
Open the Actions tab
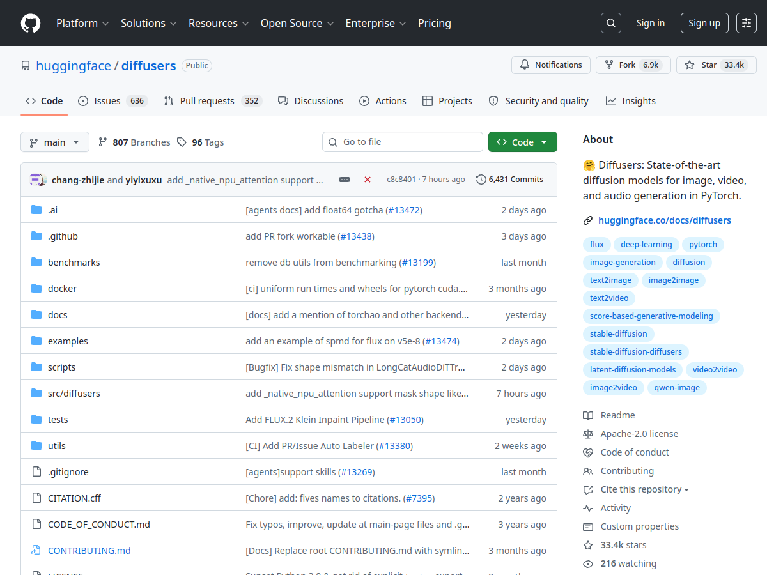coord(383,100)
